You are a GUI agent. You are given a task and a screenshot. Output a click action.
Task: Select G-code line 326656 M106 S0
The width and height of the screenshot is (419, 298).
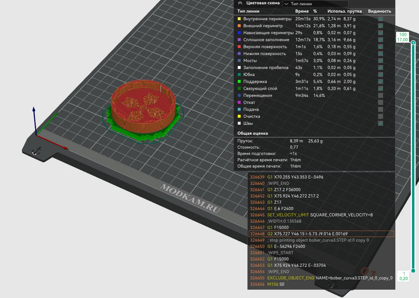click(267, 284)
